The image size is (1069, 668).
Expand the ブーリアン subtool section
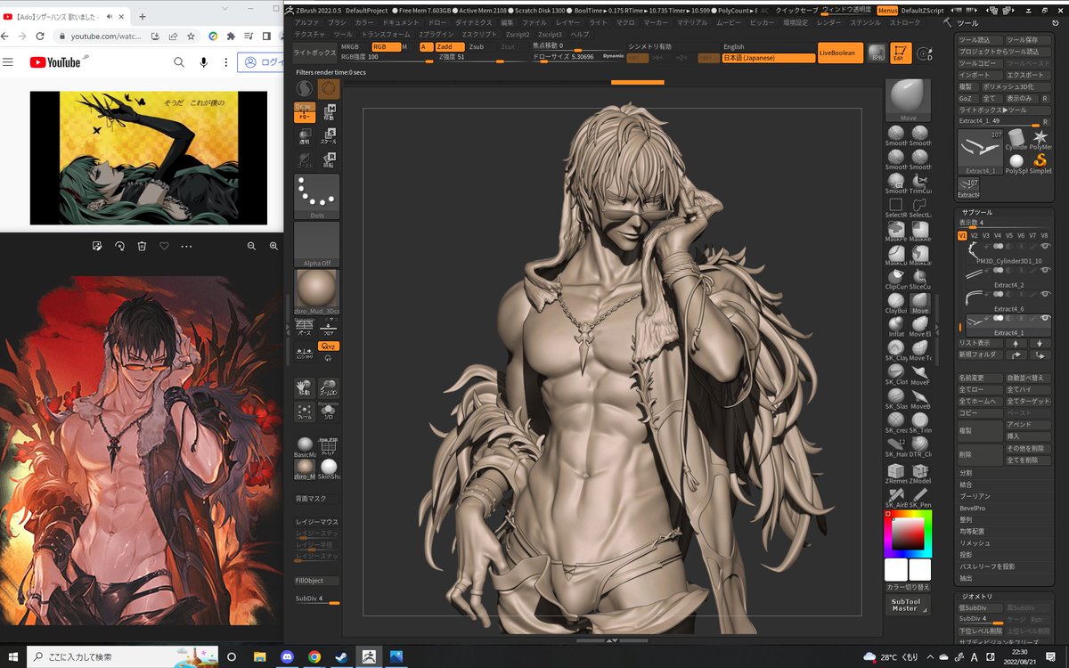[974, 496]
